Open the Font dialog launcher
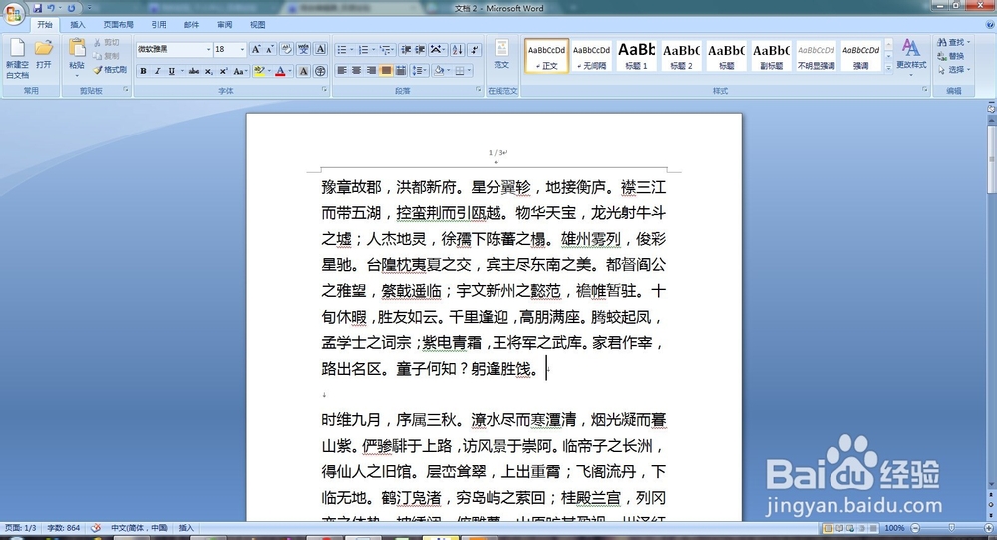The height and width of the screenshot is (540, 997). [x=324, y=91]
